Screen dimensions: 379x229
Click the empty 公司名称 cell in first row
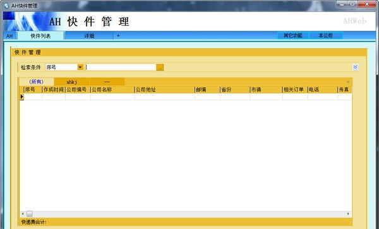[112, 97]
